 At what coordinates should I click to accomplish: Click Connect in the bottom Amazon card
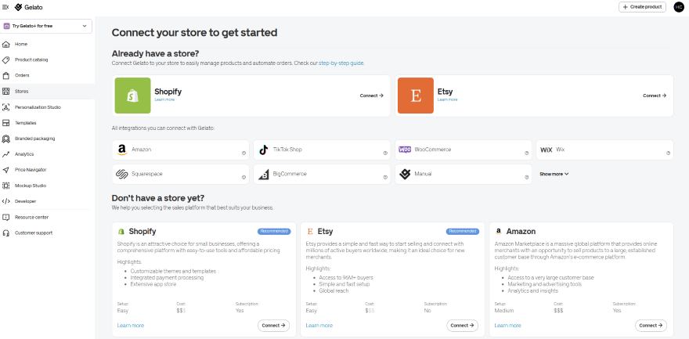pyautogui.click(x=651, y=326)
